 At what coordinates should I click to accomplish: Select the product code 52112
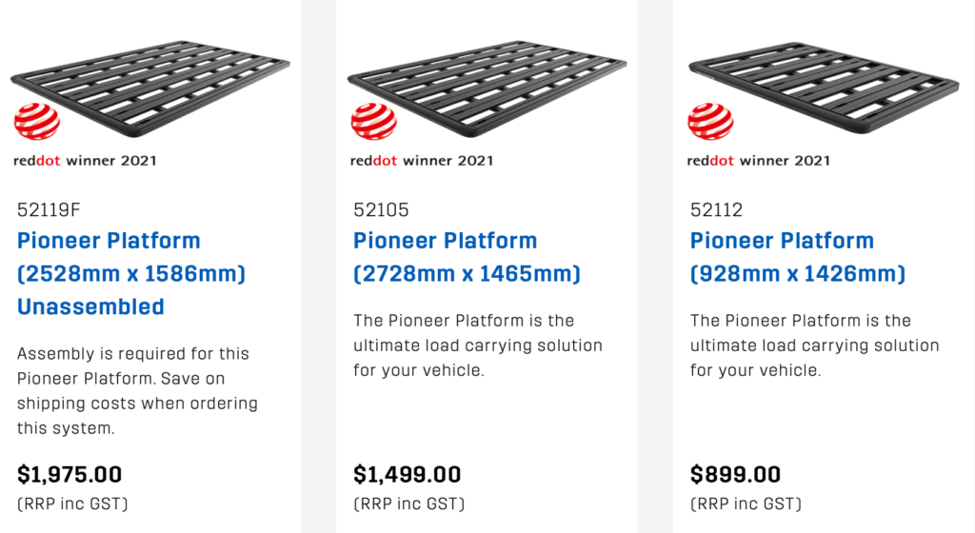[716, 210]
